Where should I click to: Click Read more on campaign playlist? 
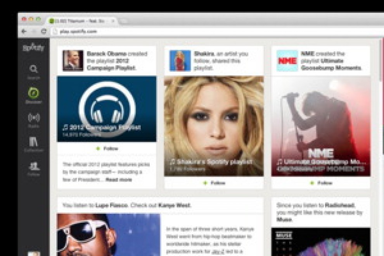point(119,180)
